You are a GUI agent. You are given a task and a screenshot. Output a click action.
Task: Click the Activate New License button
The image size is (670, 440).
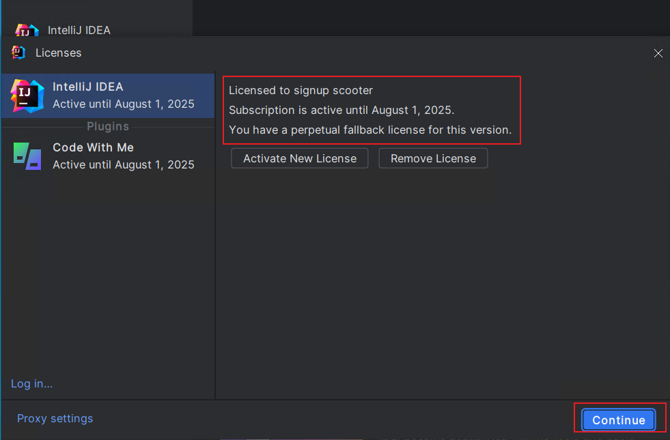pyautogui.click(x=300, y=158)
